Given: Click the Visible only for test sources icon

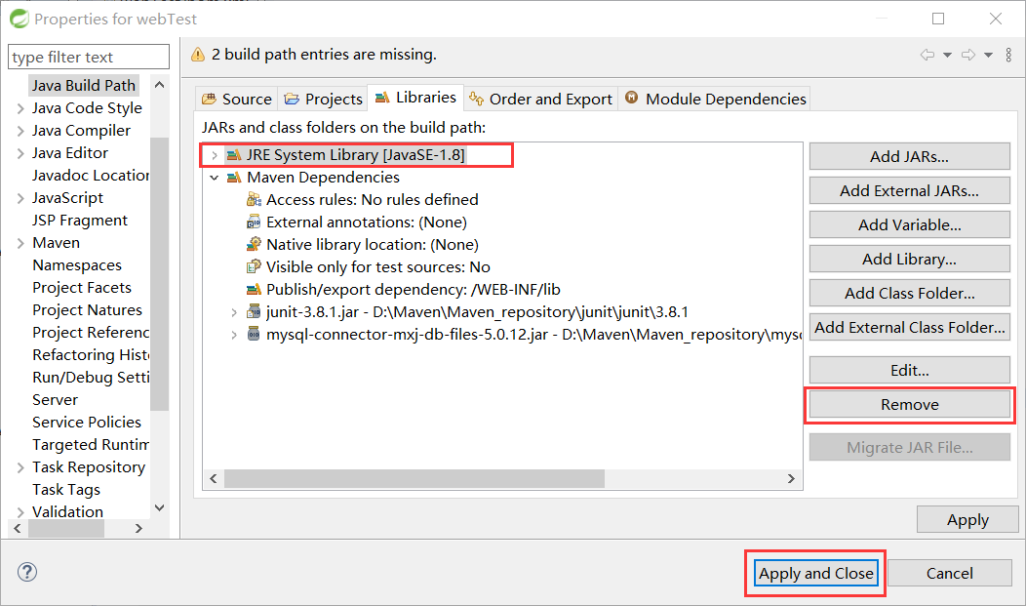Looking at the screenshot, I should point(254,267).
